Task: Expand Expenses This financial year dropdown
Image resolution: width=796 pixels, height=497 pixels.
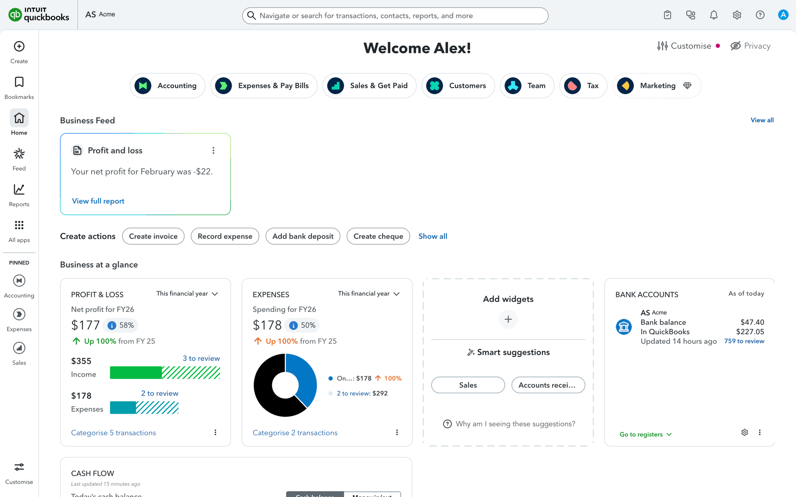Action: tap(369, 294)
